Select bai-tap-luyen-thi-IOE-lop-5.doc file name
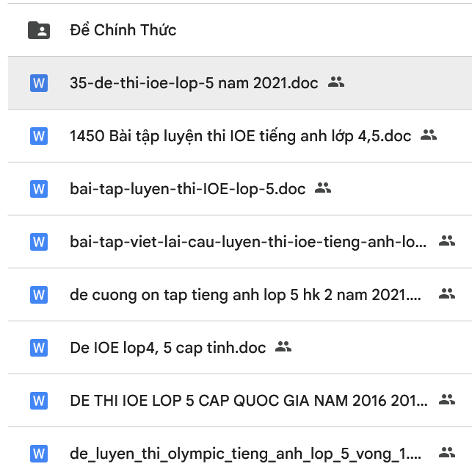Image resolution: width=472 pixels, height=475 pixels. 187,189
